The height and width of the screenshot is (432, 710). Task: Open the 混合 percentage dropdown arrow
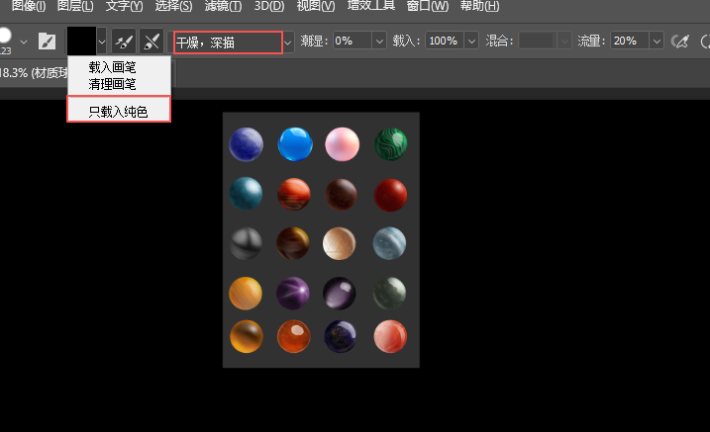click(x=564, y=42)
